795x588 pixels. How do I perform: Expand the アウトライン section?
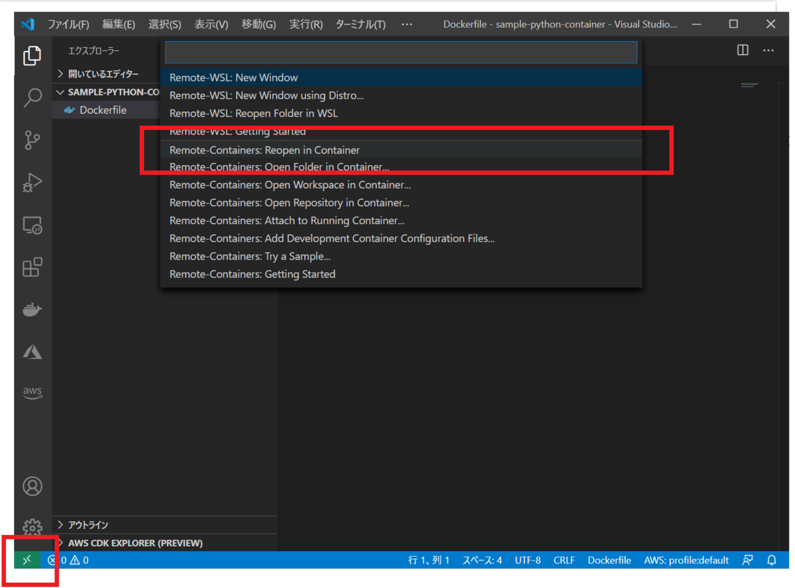(x=165, y=525)
